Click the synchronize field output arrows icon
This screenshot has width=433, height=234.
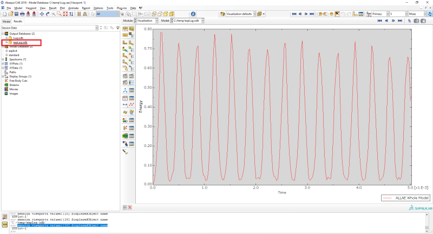430,14
